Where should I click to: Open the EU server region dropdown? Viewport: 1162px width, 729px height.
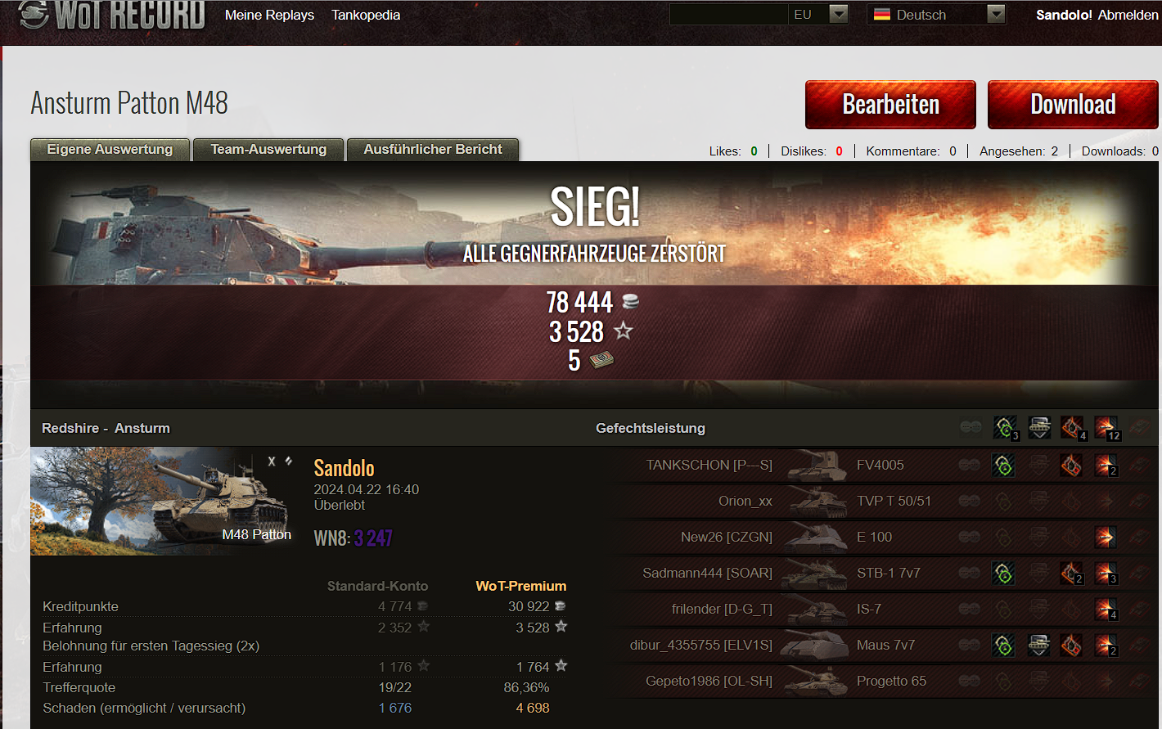(836, 14)
